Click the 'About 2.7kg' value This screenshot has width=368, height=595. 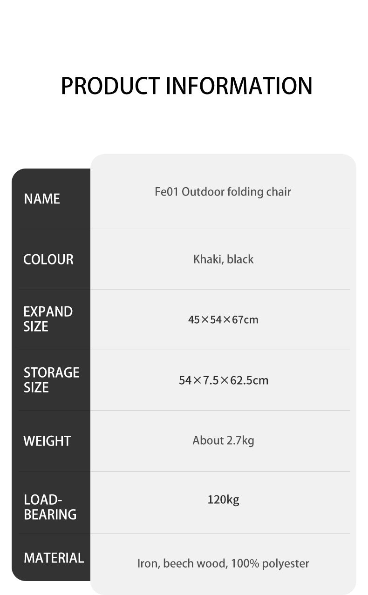(223, 440)
